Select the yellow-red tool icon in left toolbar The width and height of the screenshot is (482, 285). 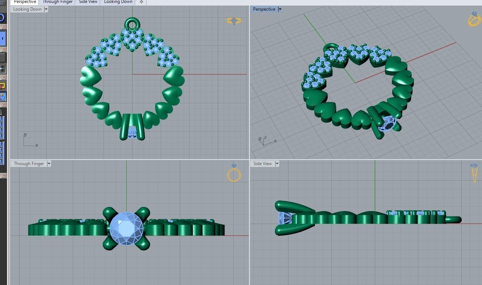pos(2,86)
